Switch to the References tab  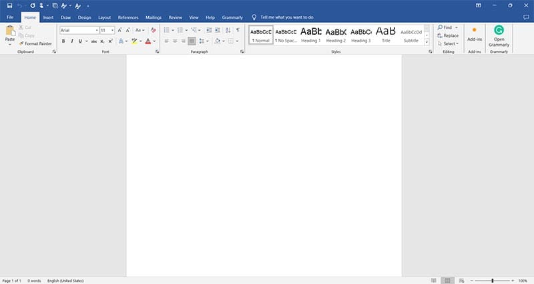pyautogui.click(x=128, y=17)
